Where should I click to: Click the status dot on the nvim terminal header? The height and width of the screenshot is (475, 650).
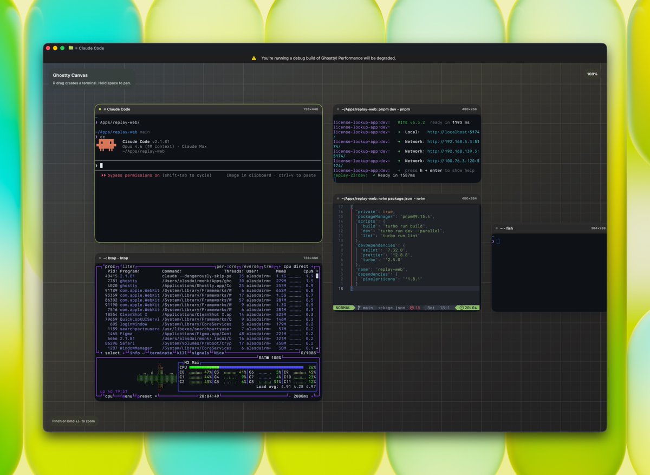[338, 199]
